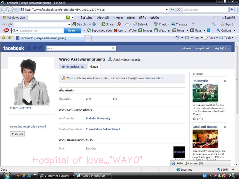Open Weather on the Ask toolbar

(162, 30)
